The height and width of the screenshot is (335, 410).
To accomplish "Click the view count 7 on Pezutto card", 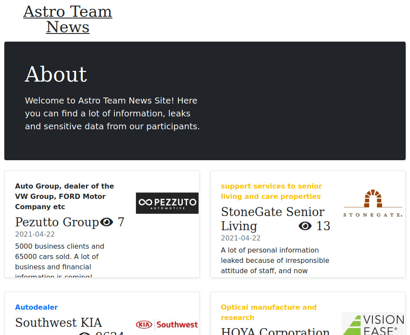I will pos(121,222).
